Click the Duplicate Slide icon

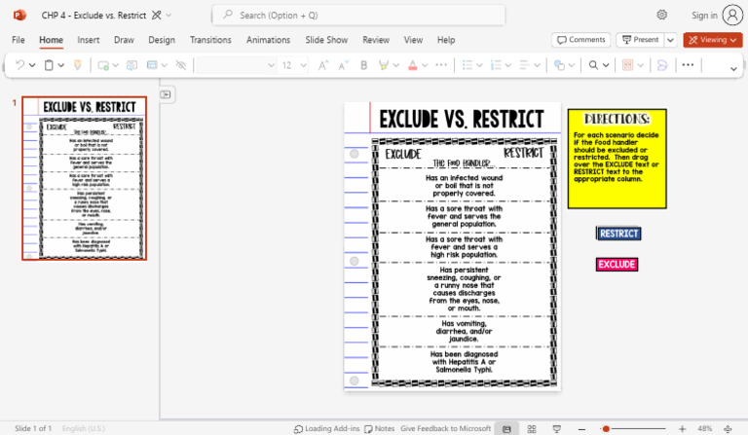(131, 65)
